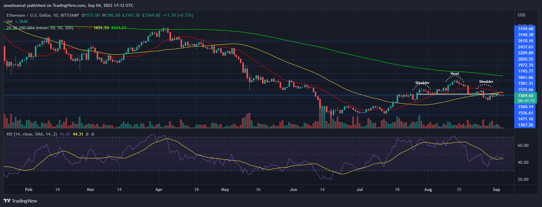Click the RSI indicator legend label

tap(32, 134)
